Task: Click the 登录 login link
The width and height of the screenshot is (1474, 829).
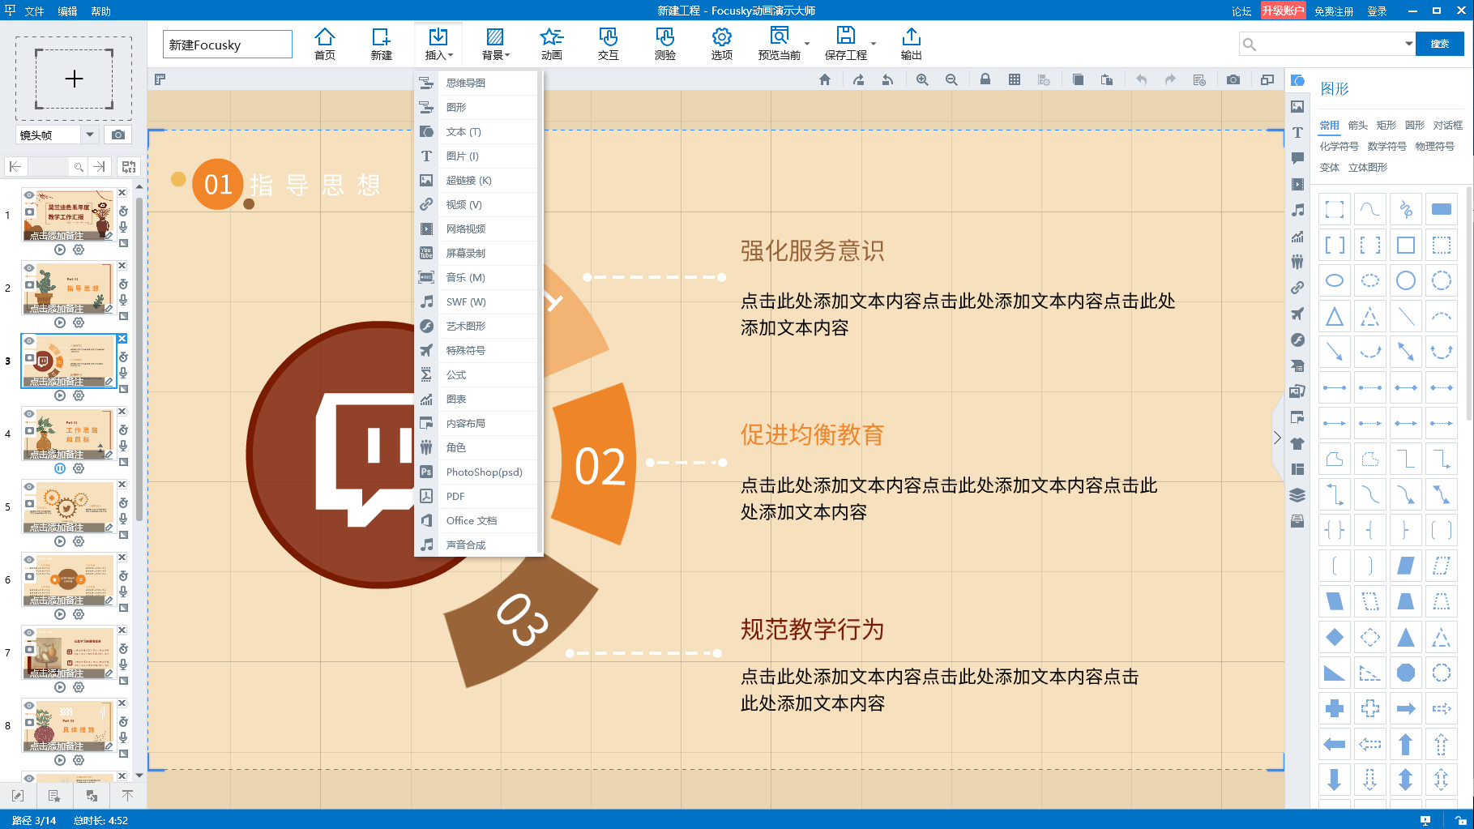Action: pyautogui.click(x=1377, y=11)
